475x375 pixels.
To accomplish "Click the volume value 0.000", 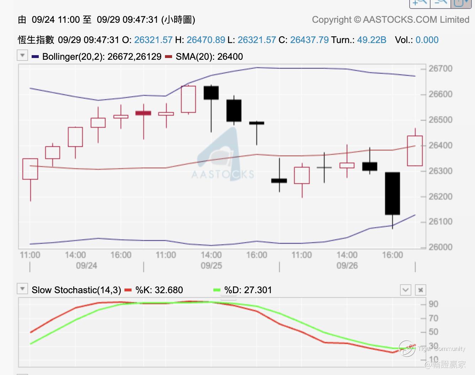I will (x=427, y=40).
